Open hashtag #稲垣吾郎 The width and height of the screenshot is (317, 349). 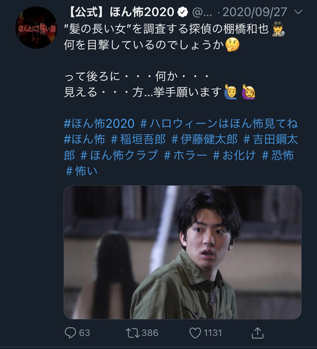coord(138,139)
